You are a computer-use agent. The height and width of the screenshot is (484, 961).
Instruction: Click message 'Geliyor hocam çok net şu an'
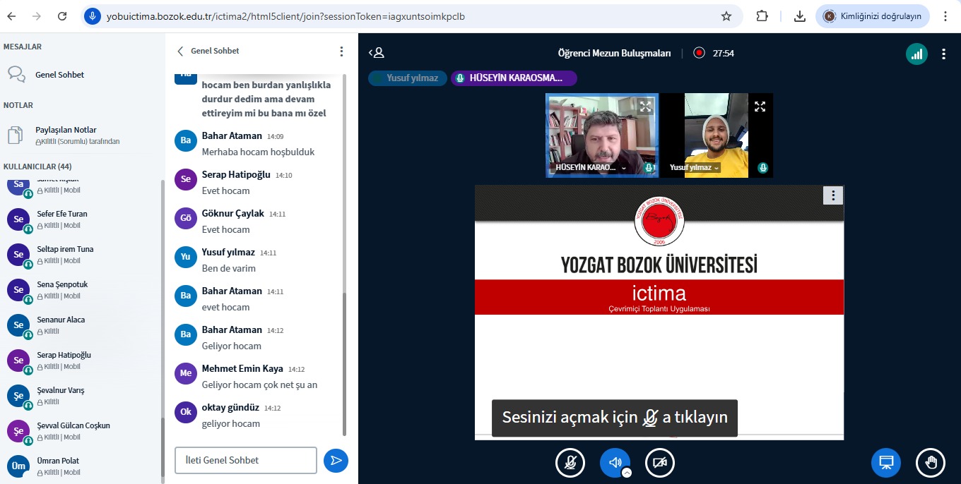(259, 385)
